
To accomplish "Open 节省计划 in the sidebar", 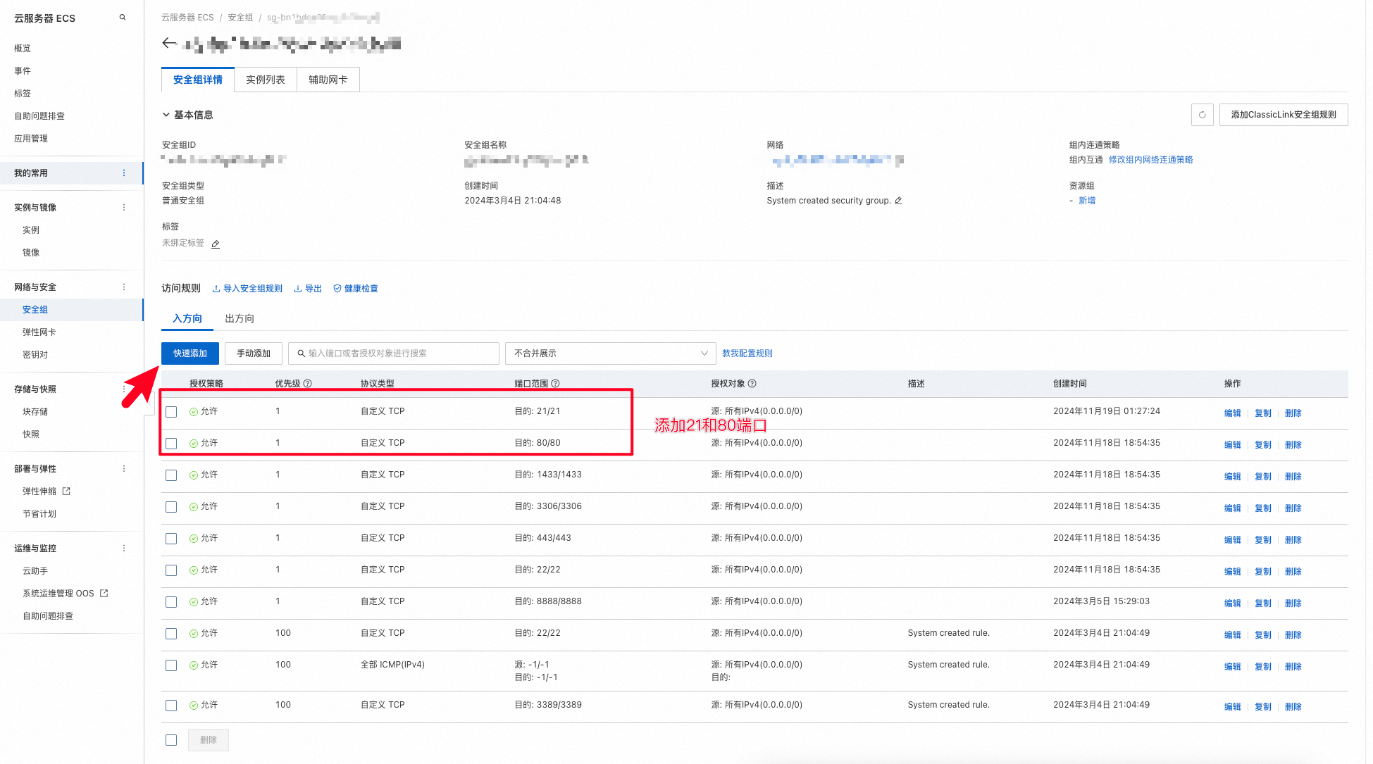I will coord(39,514).
